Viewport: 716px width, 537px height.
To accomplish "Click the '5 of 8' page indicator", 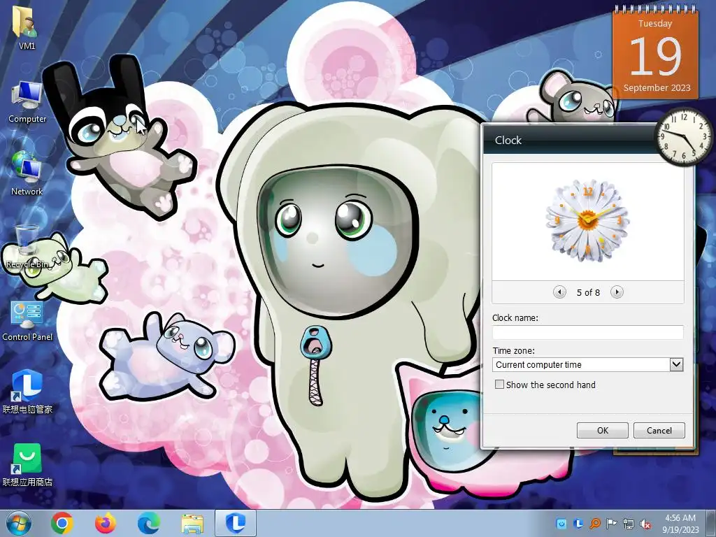I will (588, 292).
